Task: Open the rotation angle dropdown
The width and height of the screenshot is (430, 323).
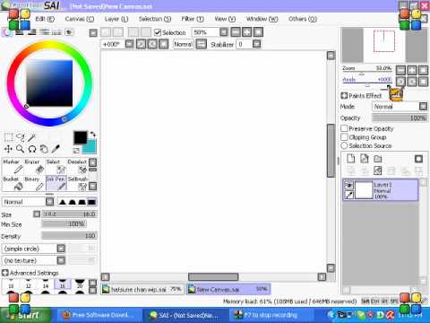Action: point(129,44)
